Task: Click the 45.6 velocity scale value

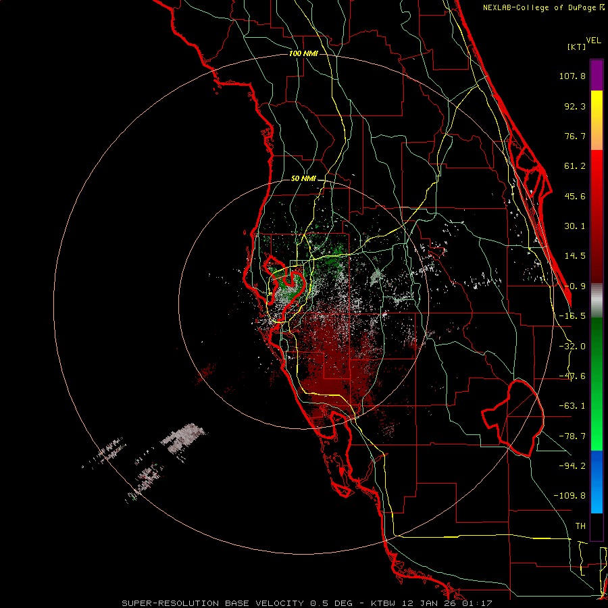Action: (x=575, y=196)
